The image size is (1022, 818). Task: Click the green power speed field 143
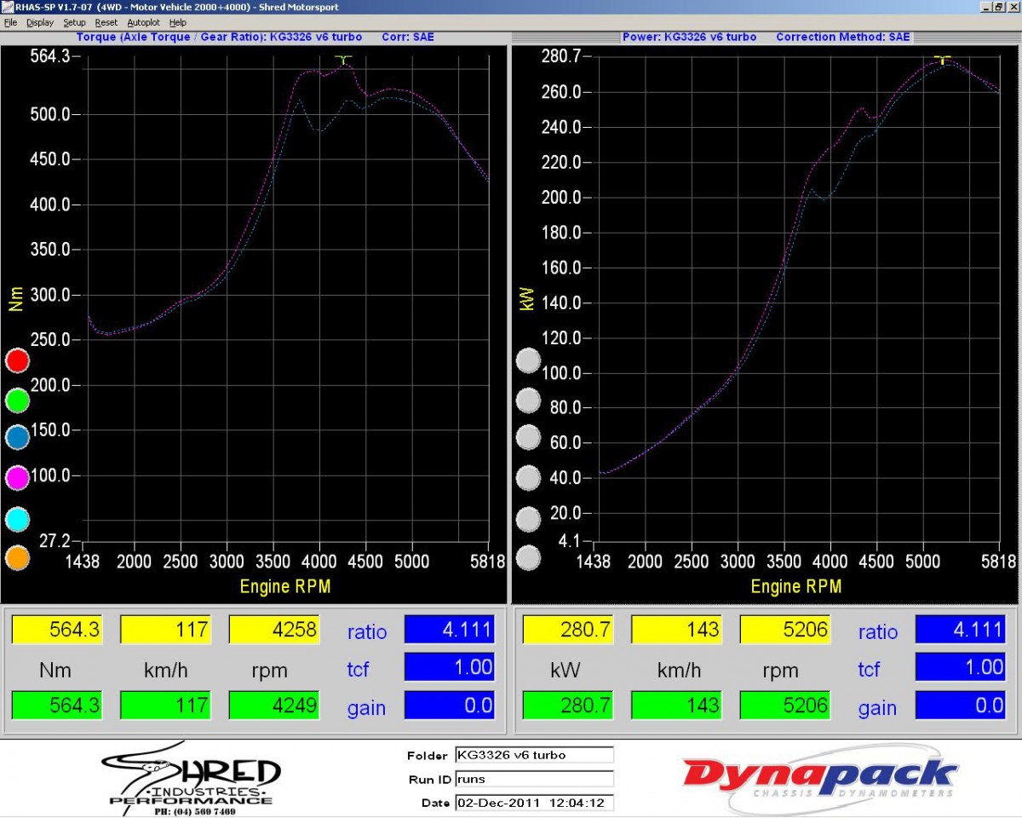676,706
